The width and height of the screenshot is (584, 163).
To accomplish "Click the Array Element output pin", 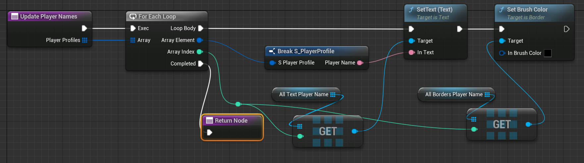I will tap(200, 40).
